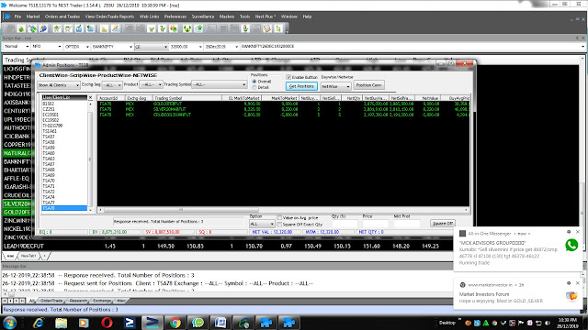The width and height of the screenshot is (588, 330).
Task: Open the Exchg-Seg dropdown
Action: pos(112,85)
